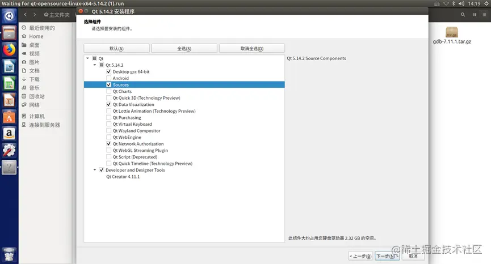Viewport: 491px width, 264px height.
Task: Toggle Developer and Designer Tools checkbox
Action: pyautogui.click(x=102, y=170)
